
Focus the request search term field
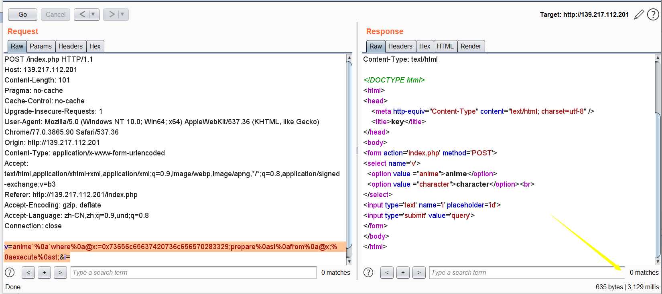(x=193, y=273)
